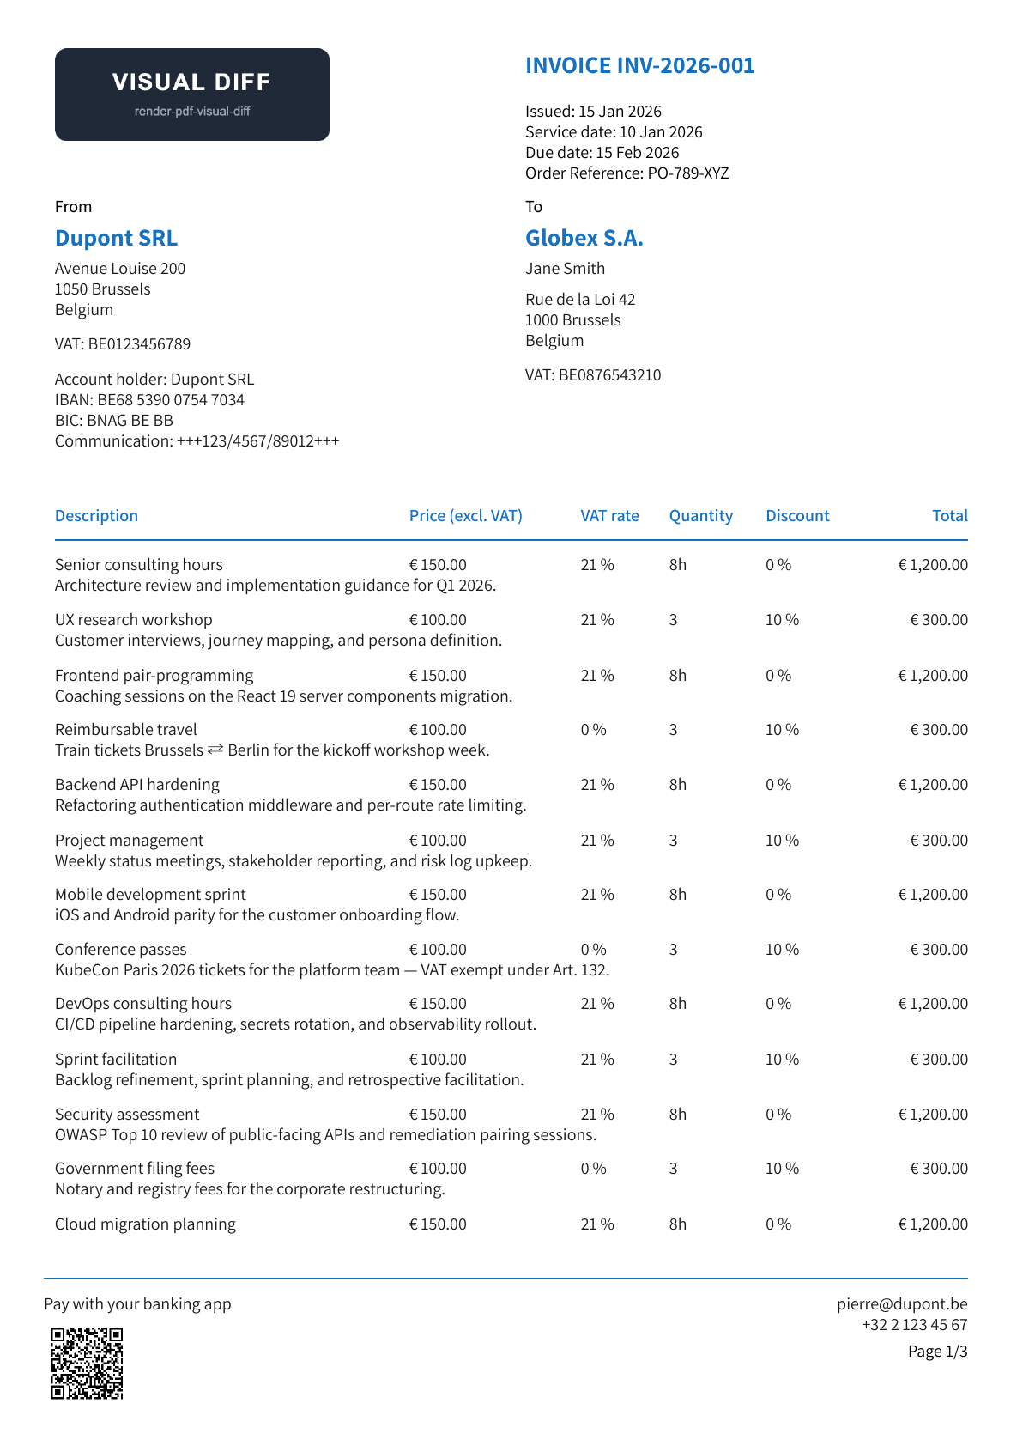Click the VAT rate column header
1023x1446 pixels.
609,516
